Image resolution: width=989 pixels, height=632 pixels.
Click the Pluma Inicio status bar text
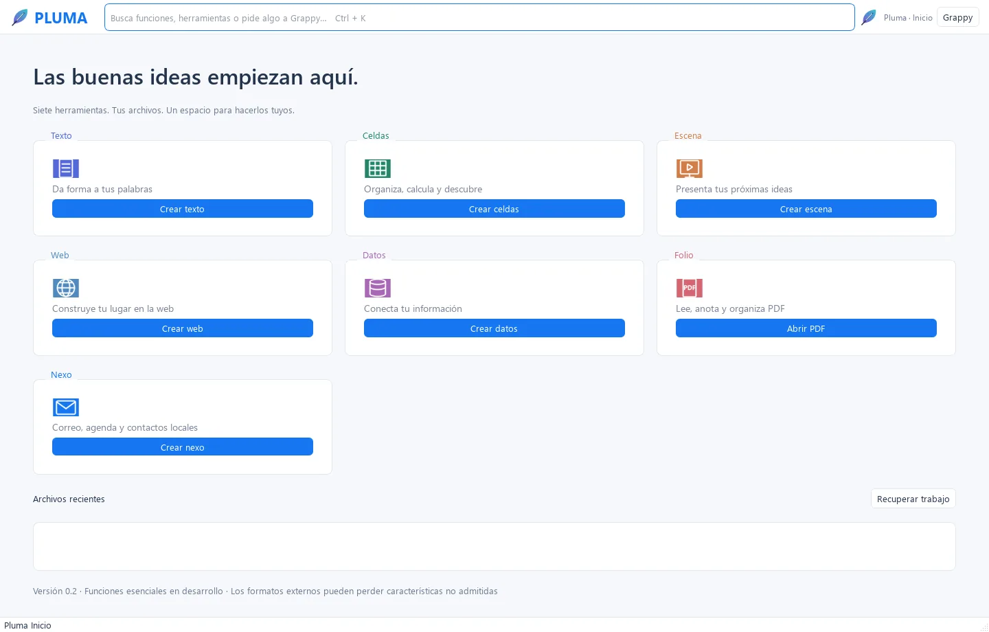coord(27,625)
